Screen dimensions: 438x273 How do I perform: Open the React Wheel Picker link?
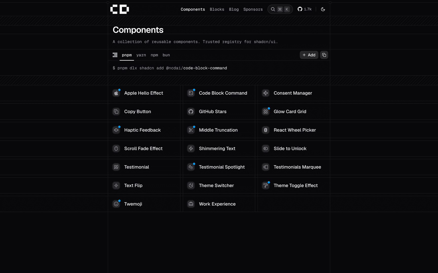tap(294, 130)
